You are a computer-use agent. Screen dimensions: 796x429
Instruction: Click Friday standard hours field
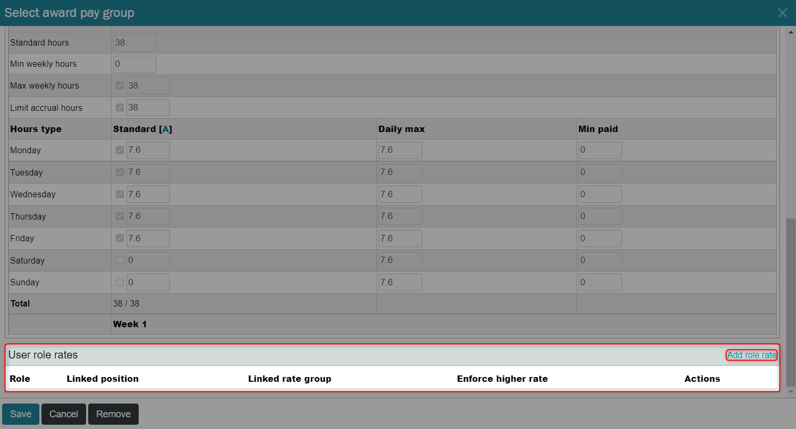click(x=148, y=239)
